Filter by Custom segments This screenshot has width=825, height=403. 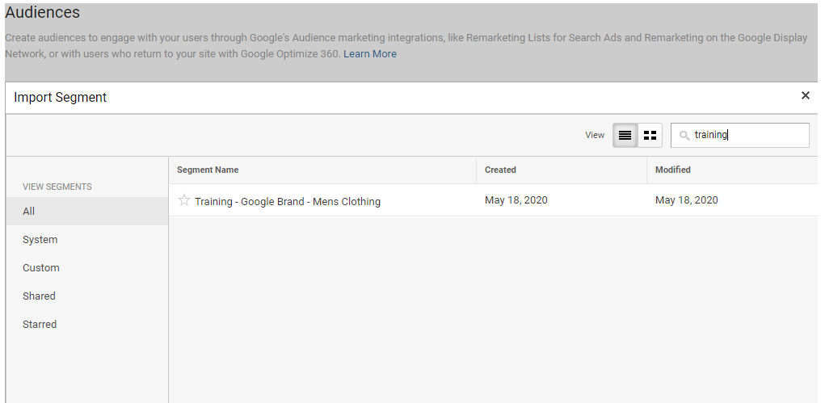(x=87, y=268)
